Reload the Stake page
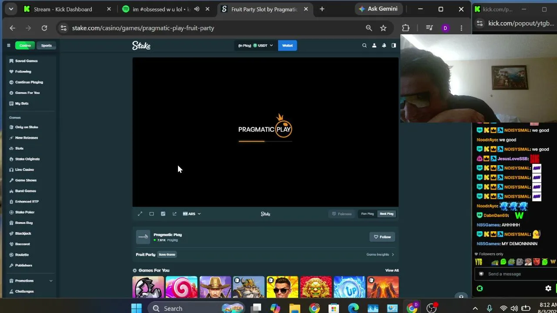The height and width of the screenshot is (313, 557). [44, 28]
